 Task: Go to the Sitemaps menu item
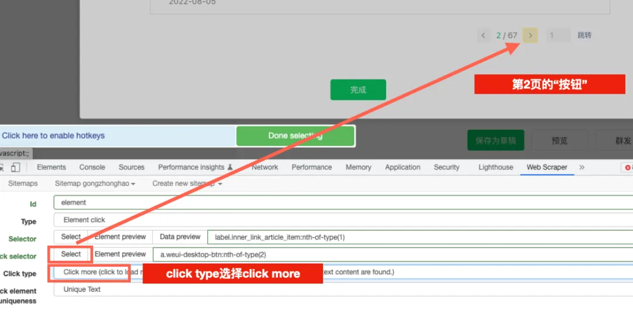23,184
